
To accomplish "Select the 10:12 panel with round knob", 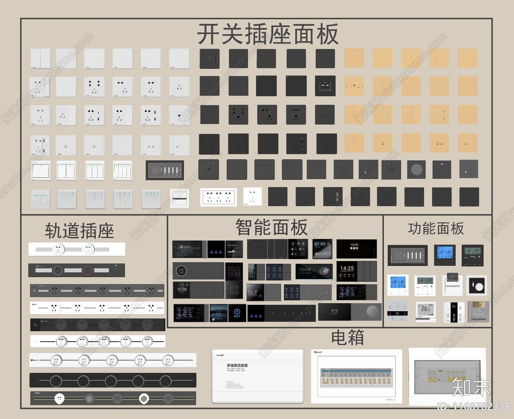I will pyautogui.click(x=349, y=312).
